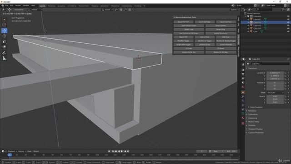The image size is (291, 164).
Task: Select the Scale tool in the viewport toolbar
Action: 4,41
